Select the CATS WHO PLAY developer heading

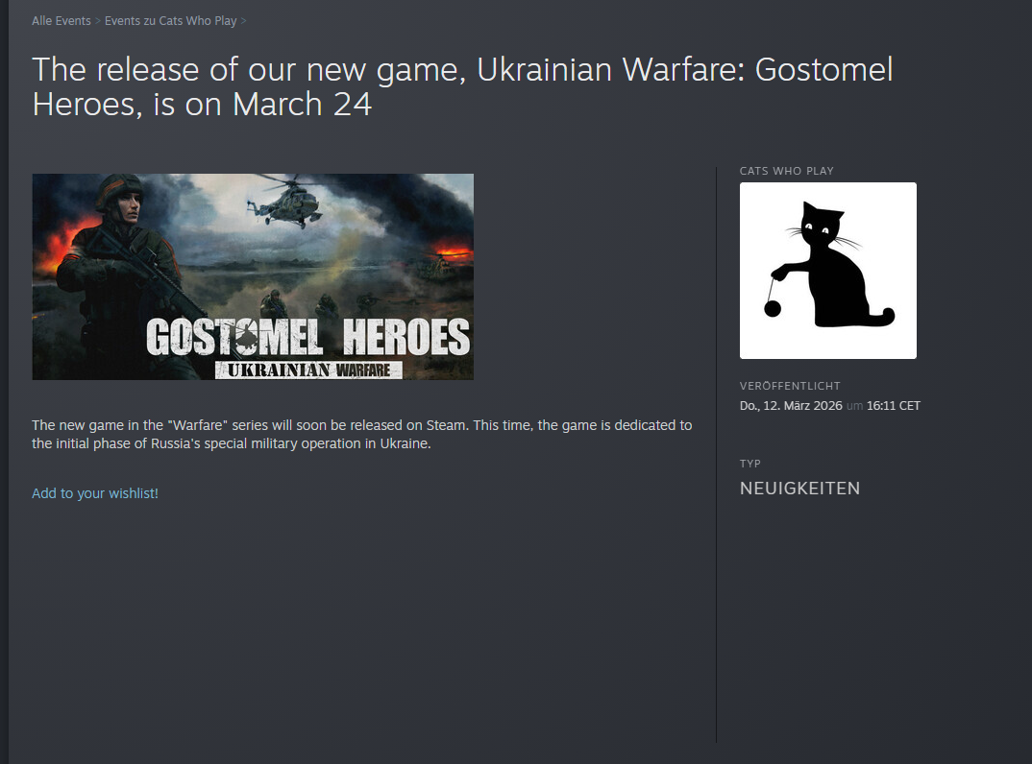coord(787,171)
